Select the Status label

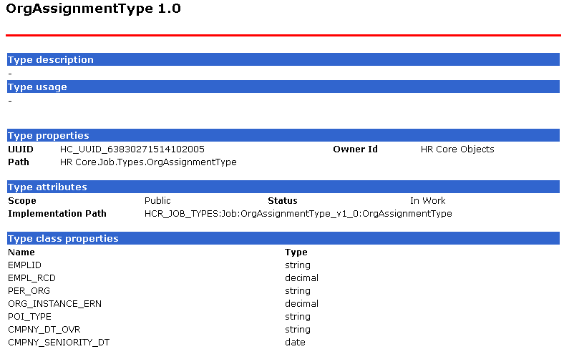pos(283,200)
